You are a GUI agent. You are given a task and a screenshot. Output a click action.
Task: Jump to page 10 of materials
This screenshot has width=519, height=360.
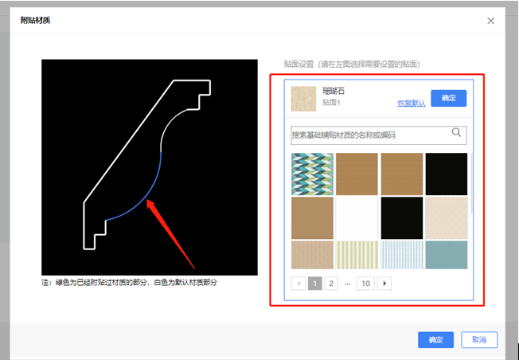click(x=365, y=283)
